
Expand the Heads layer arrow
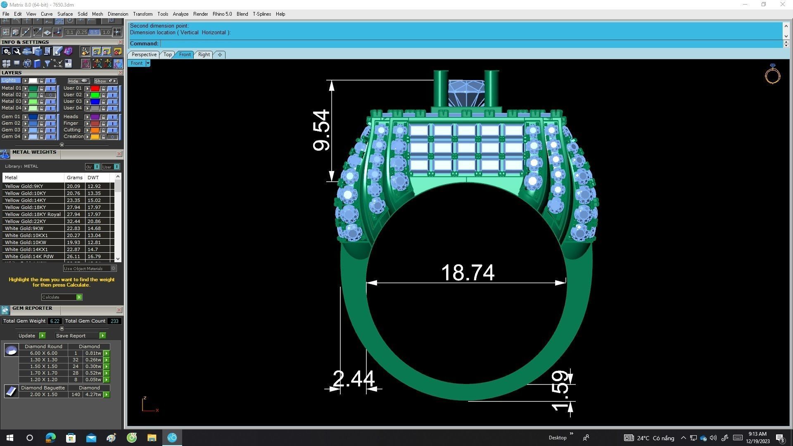pyautogui.click(x=87, y=117)
